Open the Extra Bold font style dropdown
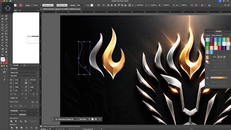This screenshot has height=130, width=231. (37, 76)
